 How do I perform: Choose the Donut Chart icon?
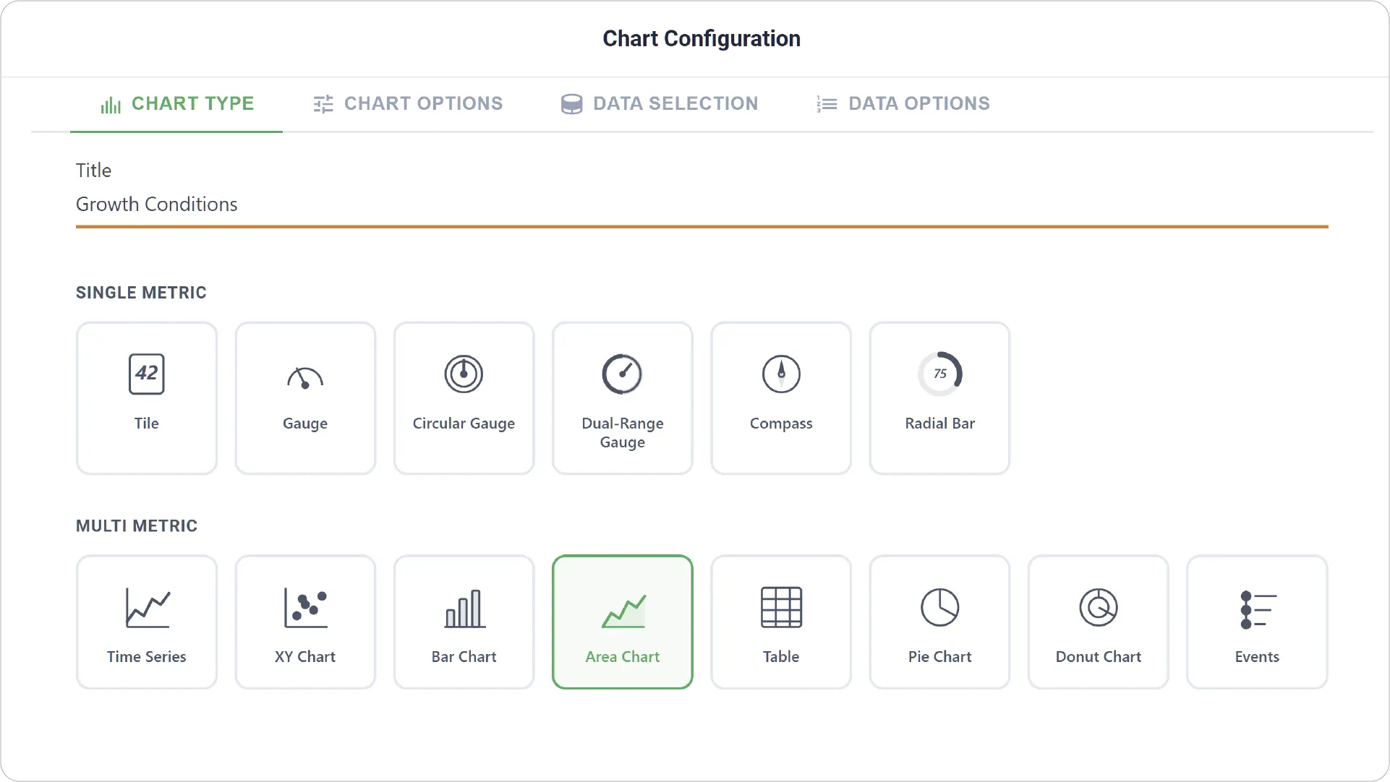(1098, 607)
